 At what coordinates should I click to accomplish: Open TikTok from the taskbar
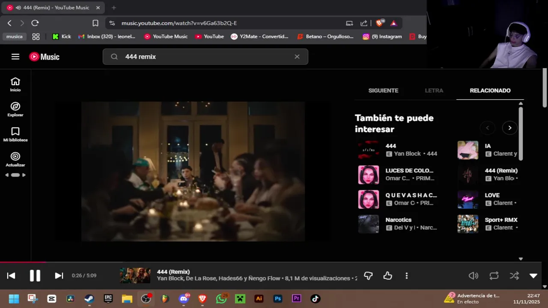point(316,299)
